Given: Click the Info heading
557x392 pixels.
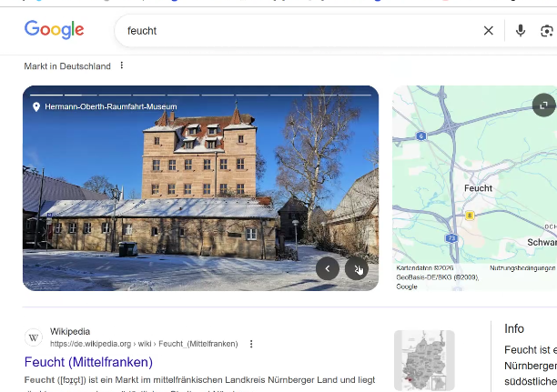Looking at the screenshot, I should click(514, 329).
